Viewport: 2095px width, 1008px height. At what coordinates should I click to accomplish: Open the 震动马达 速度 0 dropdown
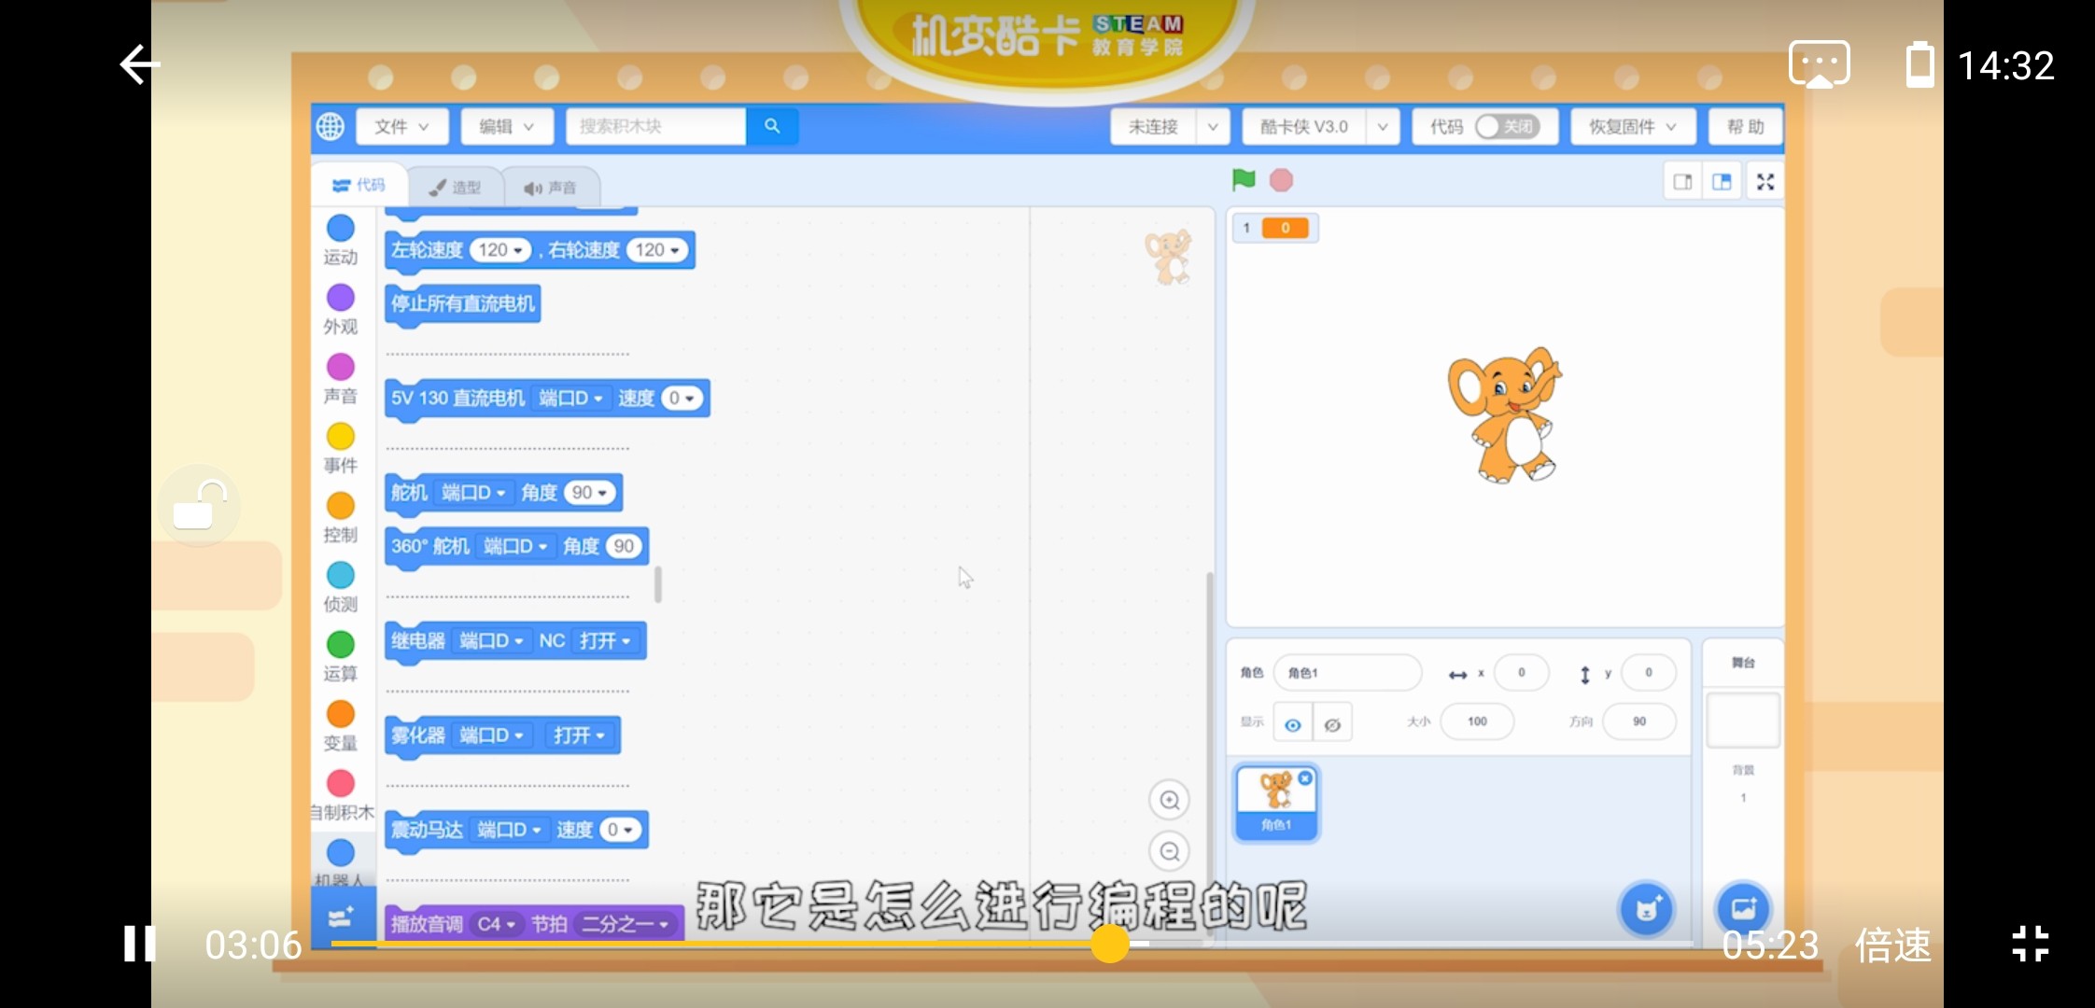pyautogui.click(x=620, y=830)
